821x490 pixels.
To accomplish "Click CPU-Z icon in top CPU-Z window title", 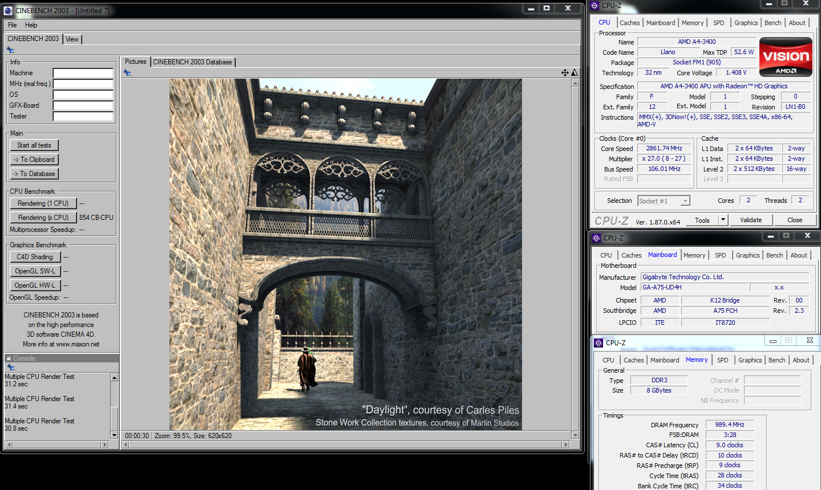I will [x=594, y=5].
